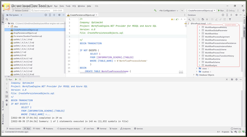Open Terminal tool window
Image resolution: width=247 pixels, height=137 pixels.
[x=102, y=128]
